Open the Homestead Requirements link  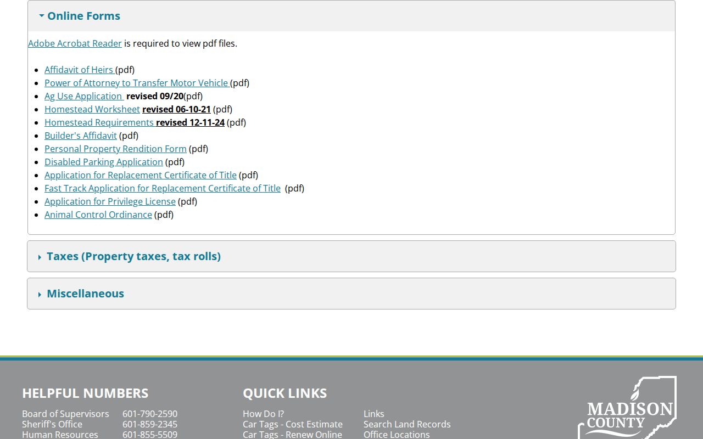(99, 122)
